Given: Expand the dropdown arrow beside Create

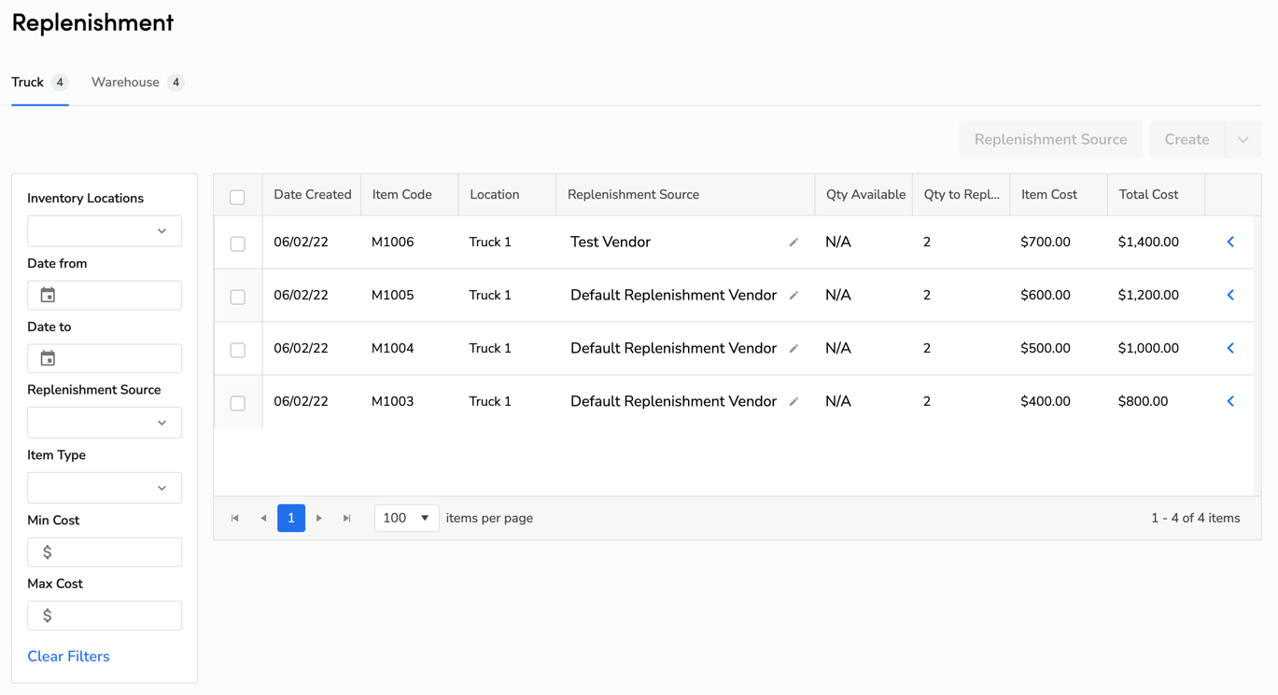Looking at the screenshot, I should click(x=1243, y=139).
